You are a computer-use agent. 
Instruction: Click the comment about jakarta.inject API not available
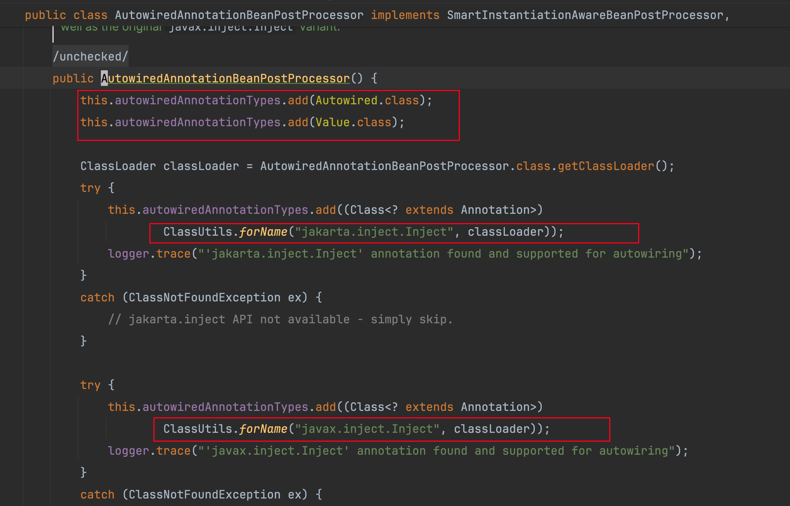pyautogui.click(x=280, y=319)
